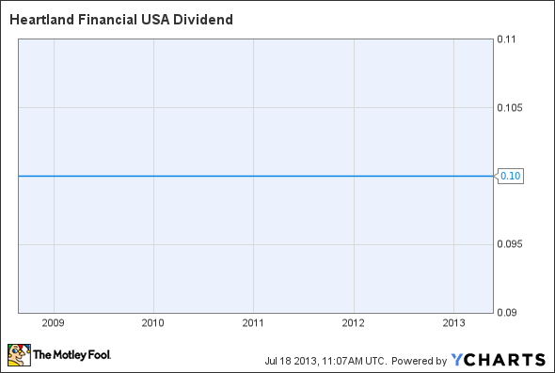Click the 0.095 y-axis label
This screenshot has width=555, height=373.
(x=509, y=244)
